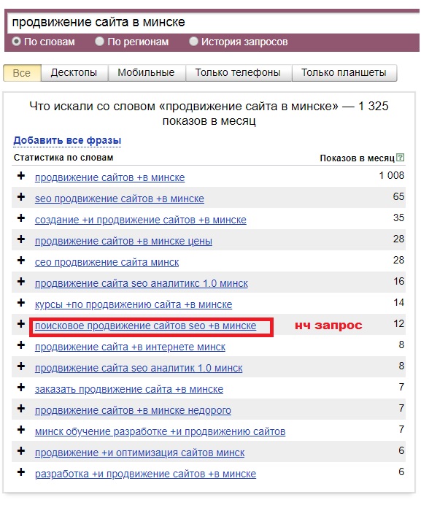Click plus icon beside 'поисковое продвижение сайтов seo'
Viewport: 421px width, 508px height.
pyautogui.click(x=21, y=324)
